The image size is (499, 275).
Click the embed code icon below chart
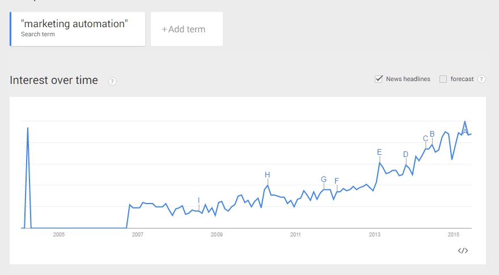coord(463,251)
